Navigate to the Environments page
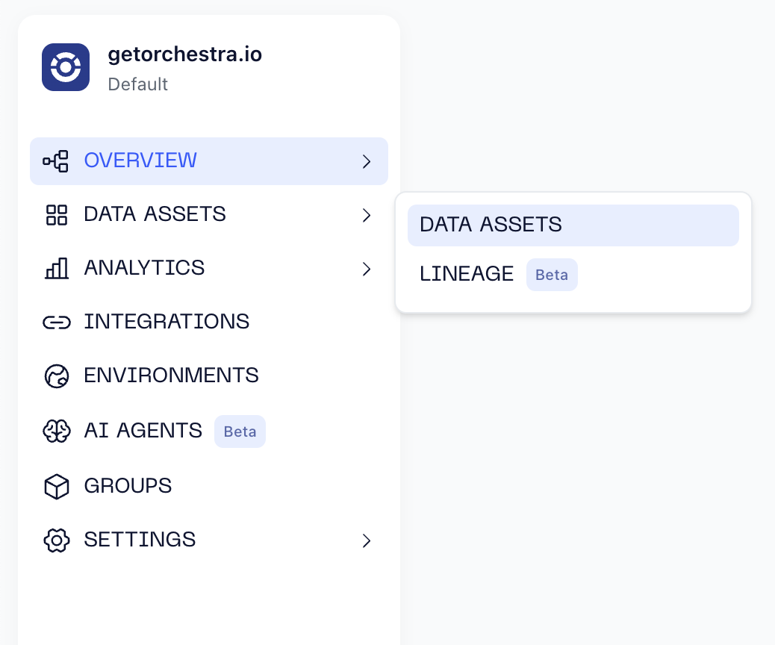Image resolution: width=775 pixels, height=645 pixels. click(171, 376)
